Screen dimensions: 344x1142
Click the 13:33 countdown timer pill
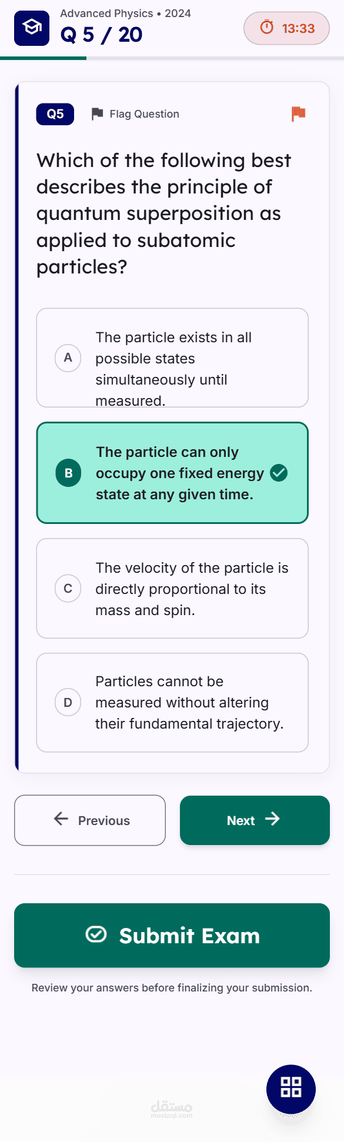click(x=286, y=28)
